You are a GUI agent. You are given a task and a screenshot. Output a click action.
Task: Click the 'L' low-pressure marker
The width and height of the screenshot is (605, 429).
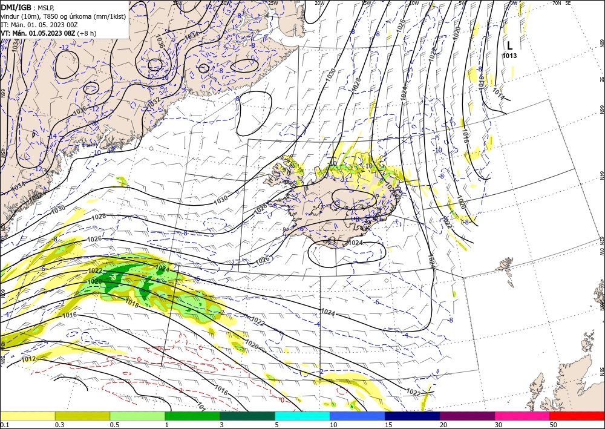click(509, 46)
